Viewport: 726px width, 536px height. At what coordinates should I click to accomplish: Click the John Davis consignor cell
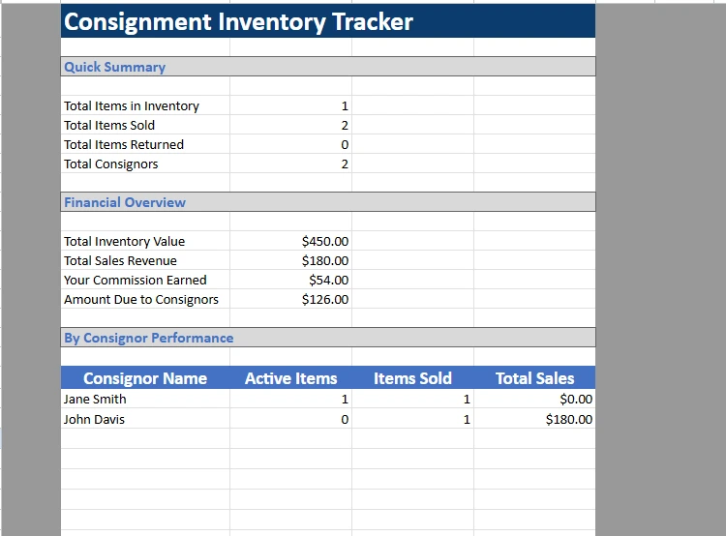click(94, 419)
